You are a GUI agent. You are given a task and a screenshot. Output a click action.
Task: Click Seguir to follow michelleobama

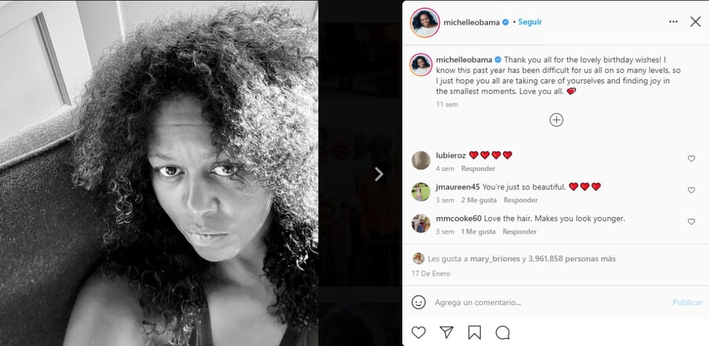(x=530, y=22)
